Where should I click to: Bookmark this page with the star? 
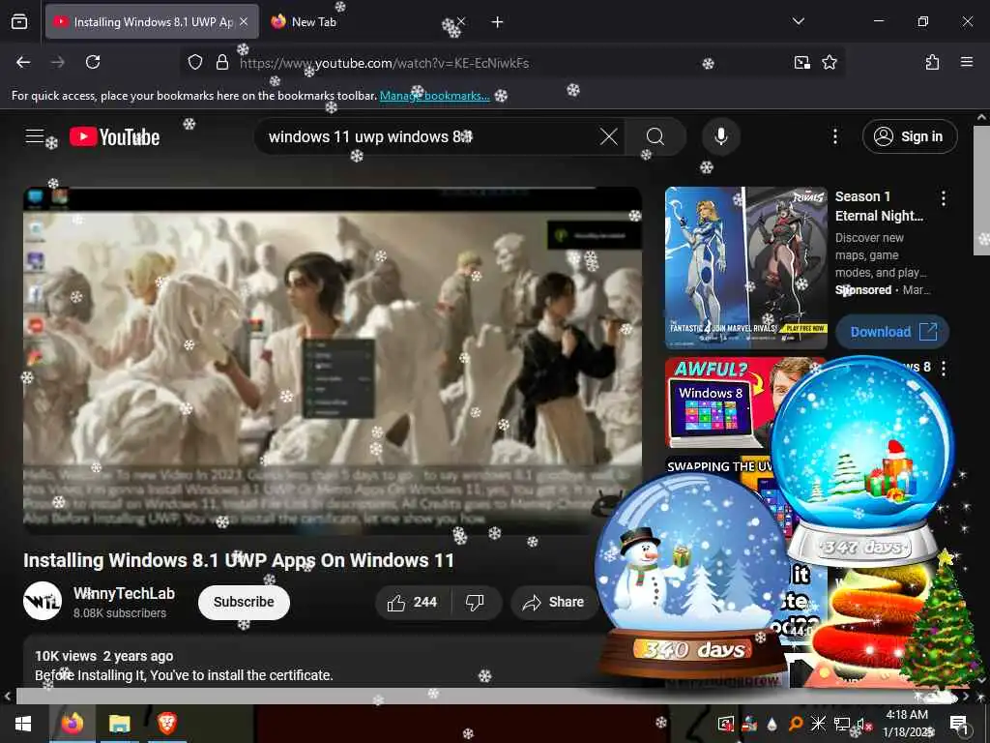pos(830,62)
